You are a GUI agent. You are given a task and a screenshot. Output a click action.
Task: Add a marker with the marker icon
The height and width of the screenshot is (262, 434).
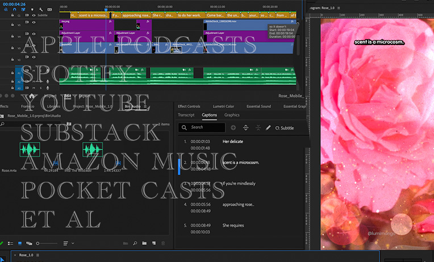(x=32, y=10)
